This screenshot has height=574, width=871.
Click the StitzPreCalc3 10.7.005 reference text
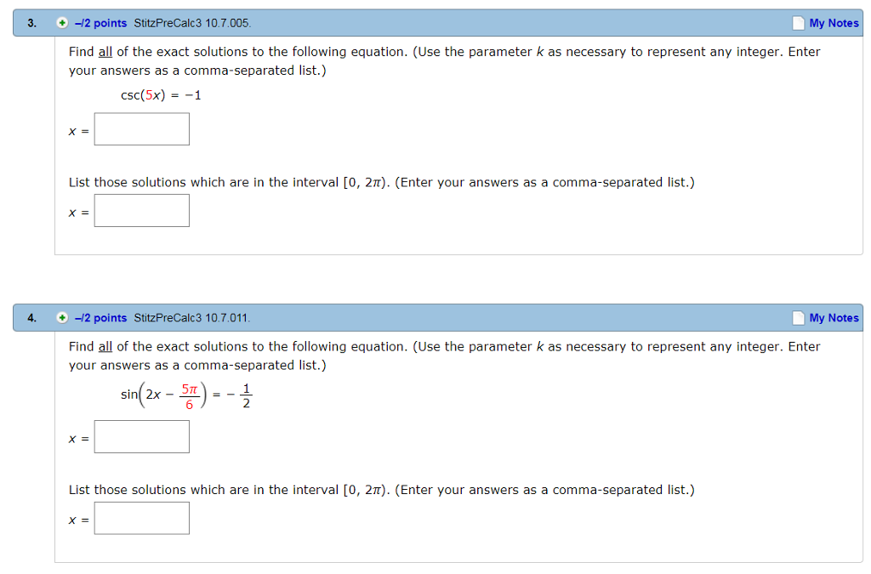192,23
